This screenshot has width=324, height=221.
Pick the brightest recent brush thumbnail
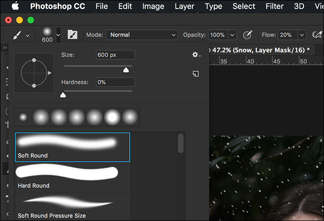coord(112,117)
